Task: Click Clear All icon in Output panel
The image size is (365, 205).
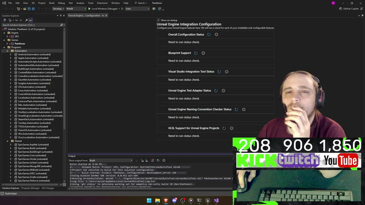Action: click(x=152, y=160)
